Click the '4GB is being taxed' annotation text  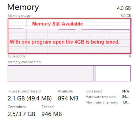coord(97,42)
